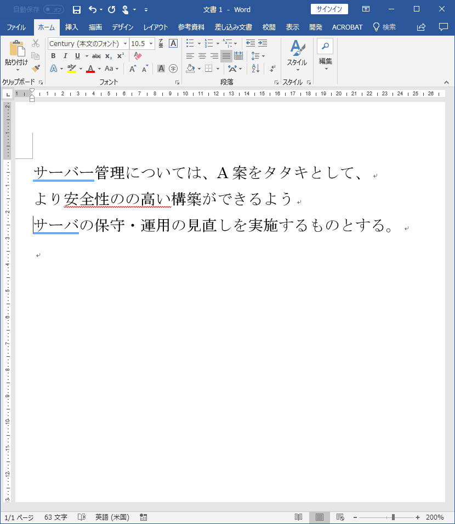The height and width of the screenshot is (524, 455).
Task: Click the Show/Hide paragraph marks icon
Action: coord(273,69)
